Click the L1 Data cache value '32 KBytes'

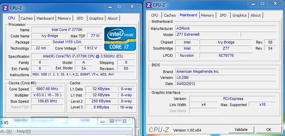[x=101, y=89]
